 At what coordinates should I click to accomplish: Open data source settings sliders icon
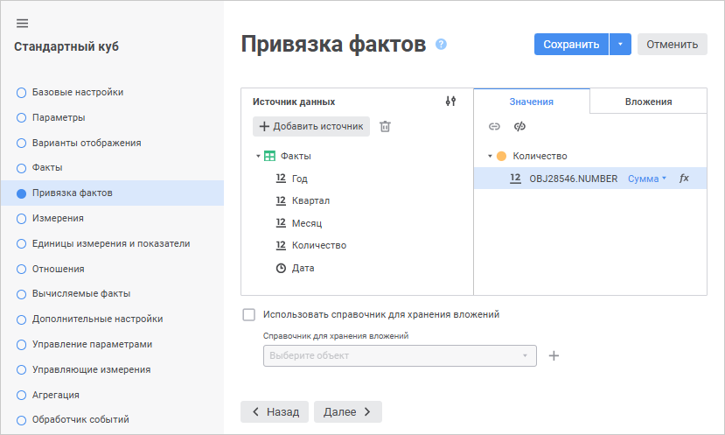click(x=450, y=102)
